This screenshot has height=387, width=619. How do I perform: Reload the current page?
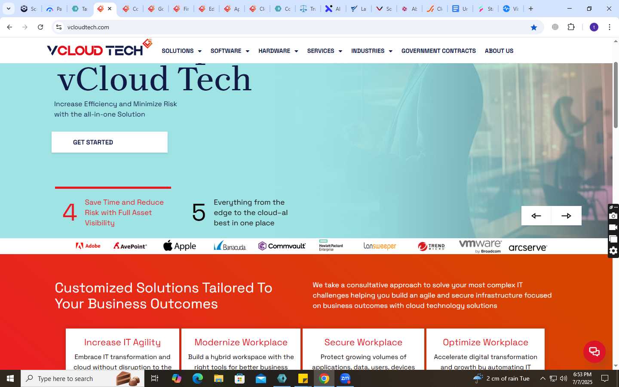point(40,27)
